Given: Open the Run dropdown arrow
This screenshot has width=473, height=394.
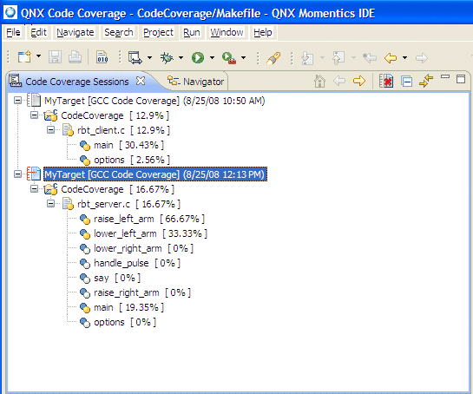Looking at the screenshot, I should point(212,57).
